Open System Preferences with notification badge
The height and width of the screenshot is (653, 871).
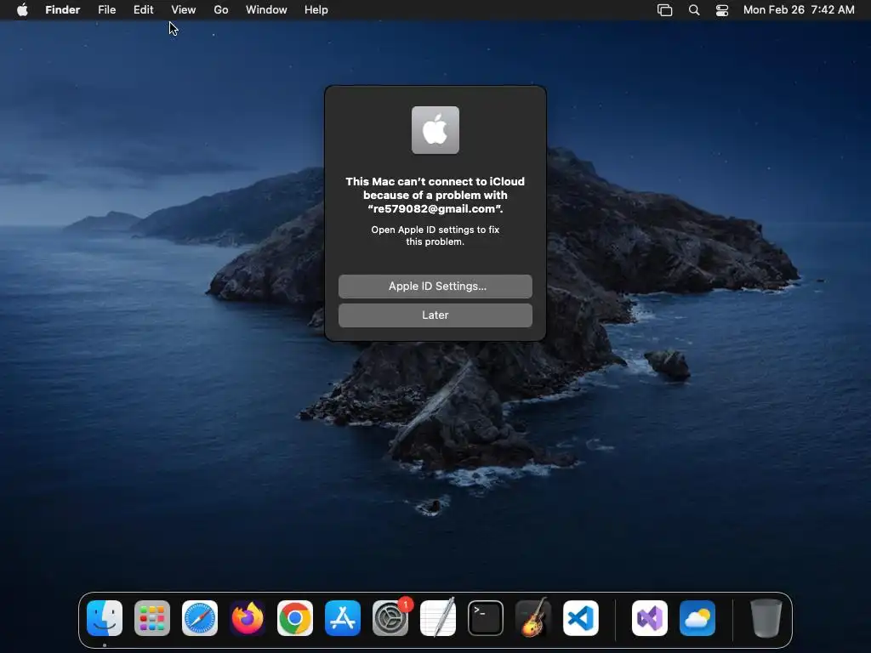390,618
